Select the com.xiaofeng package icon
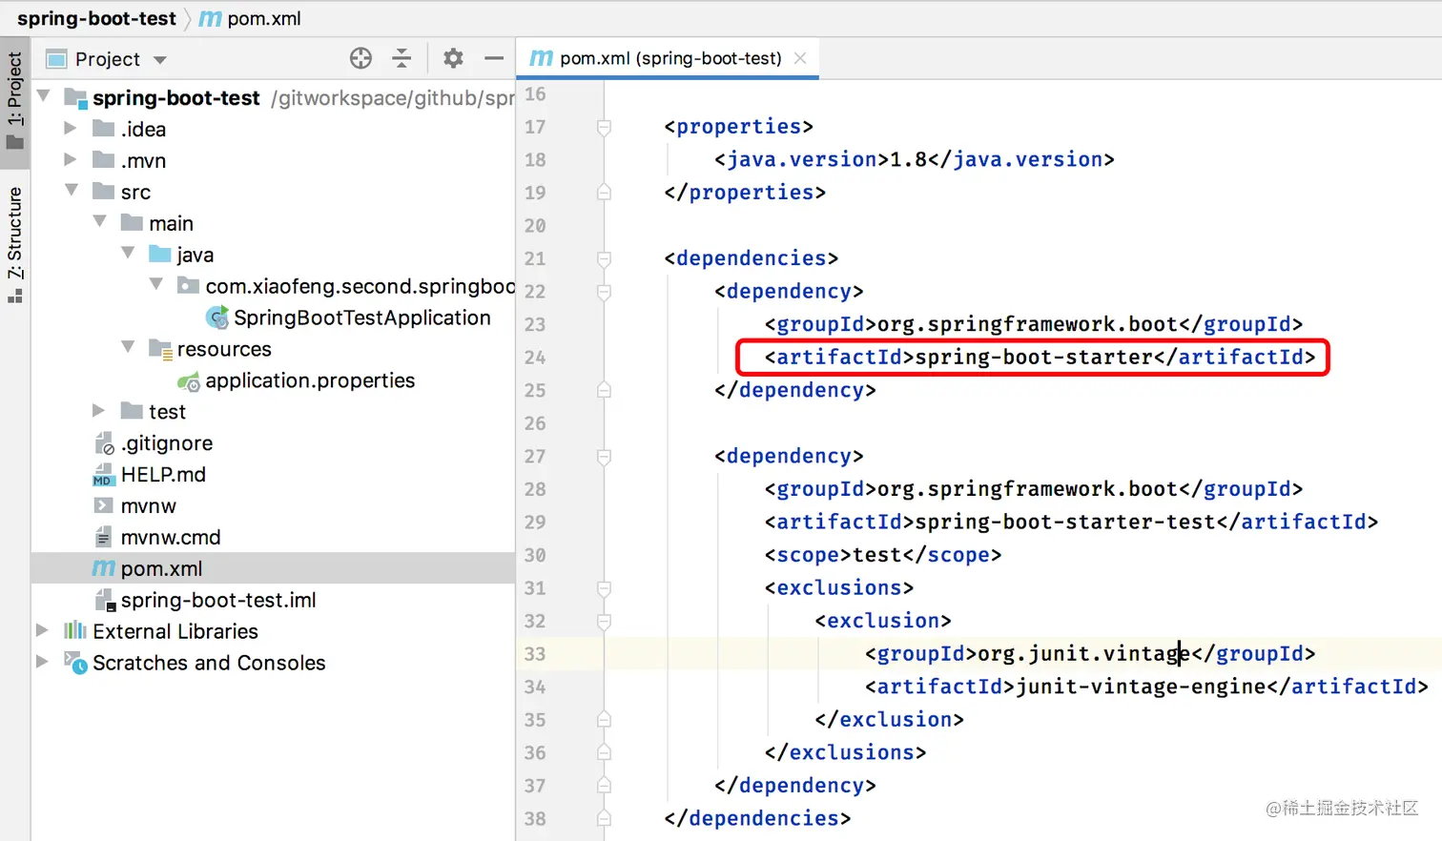The width and height of the screenshot is (1442, 841). pyautogui.click(x=188, y=285)
